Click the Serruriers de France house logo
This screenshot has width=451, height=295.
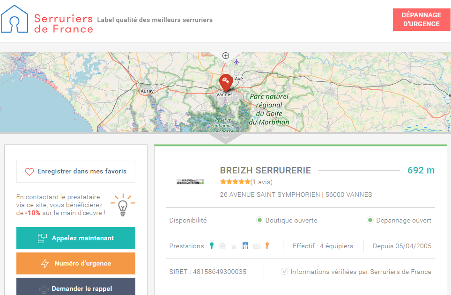[x=15, y=19]
